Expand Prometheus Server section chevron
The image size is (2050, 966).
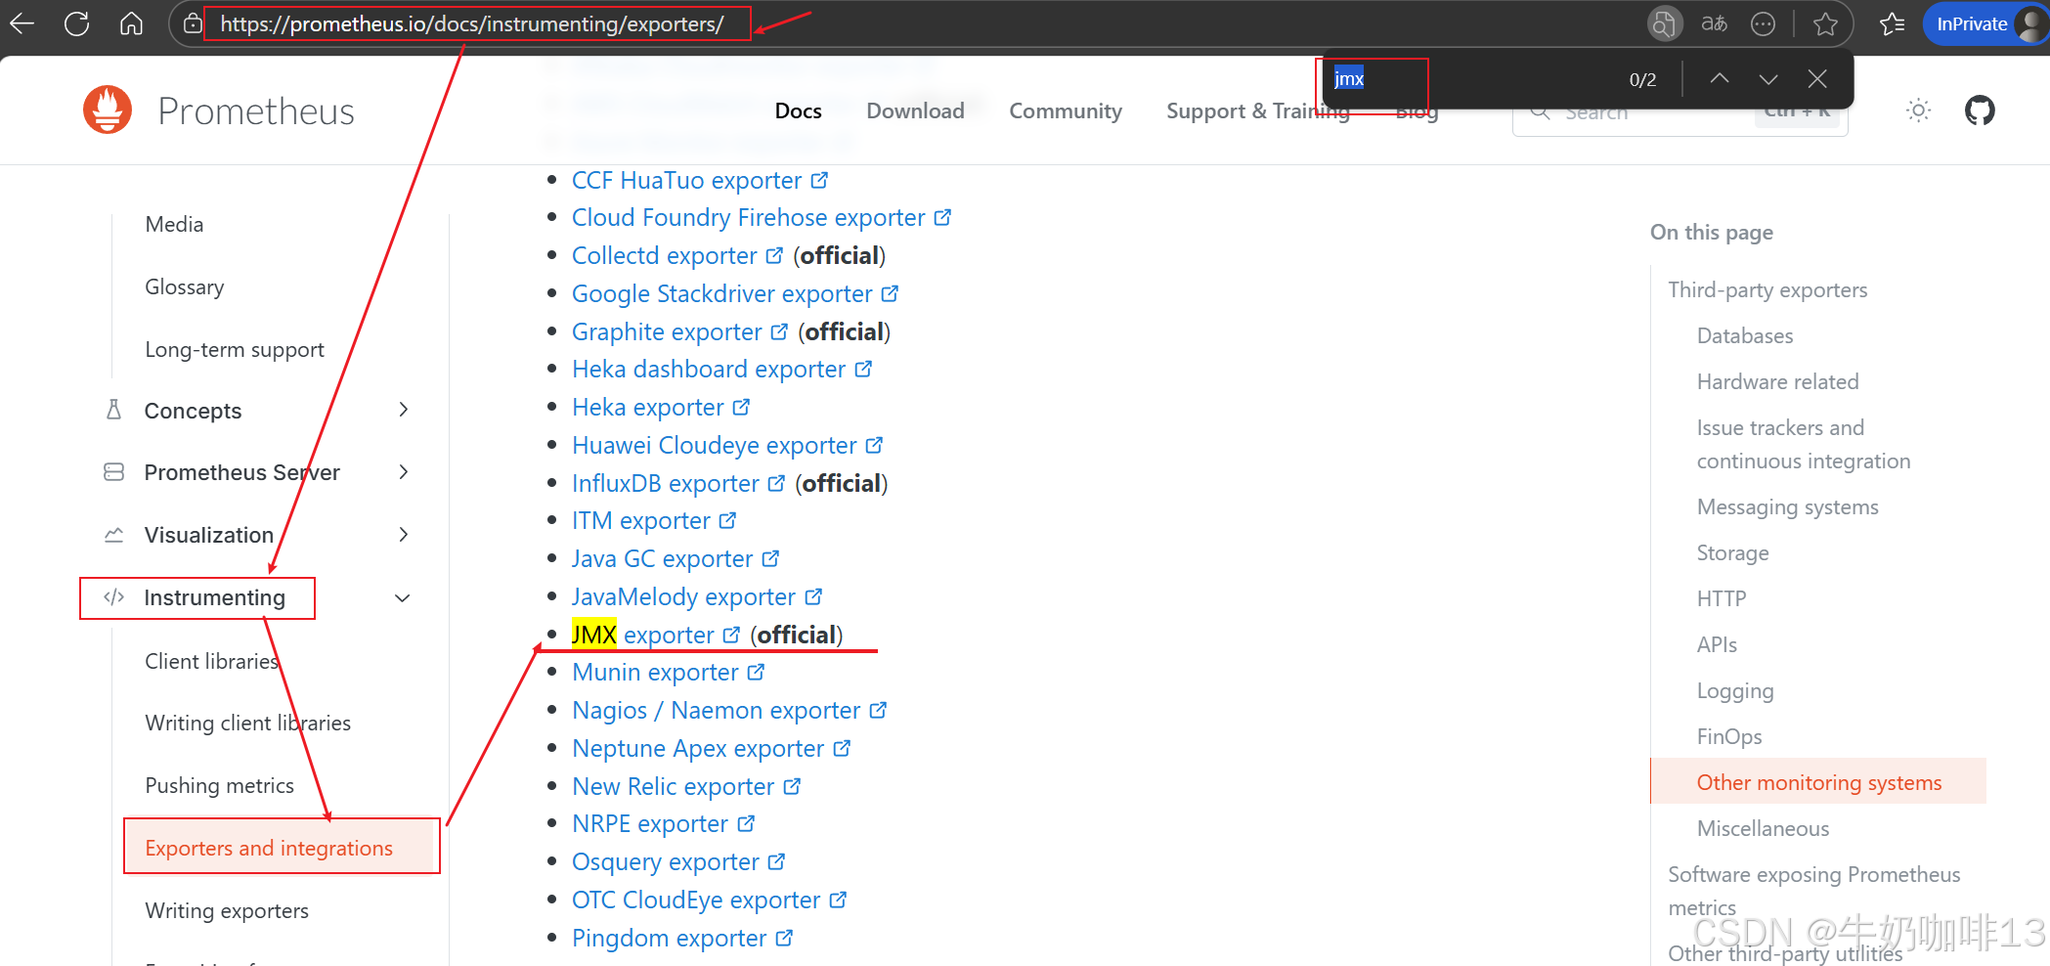coord(404,472)
